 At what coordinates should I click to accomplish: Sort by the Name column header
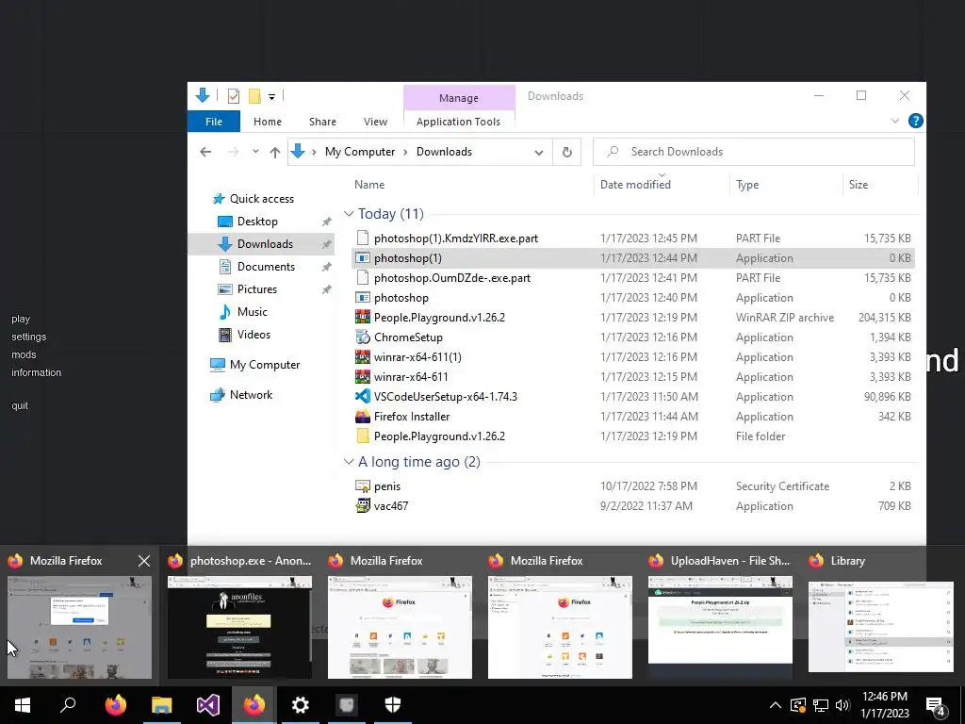click(369, 185)
